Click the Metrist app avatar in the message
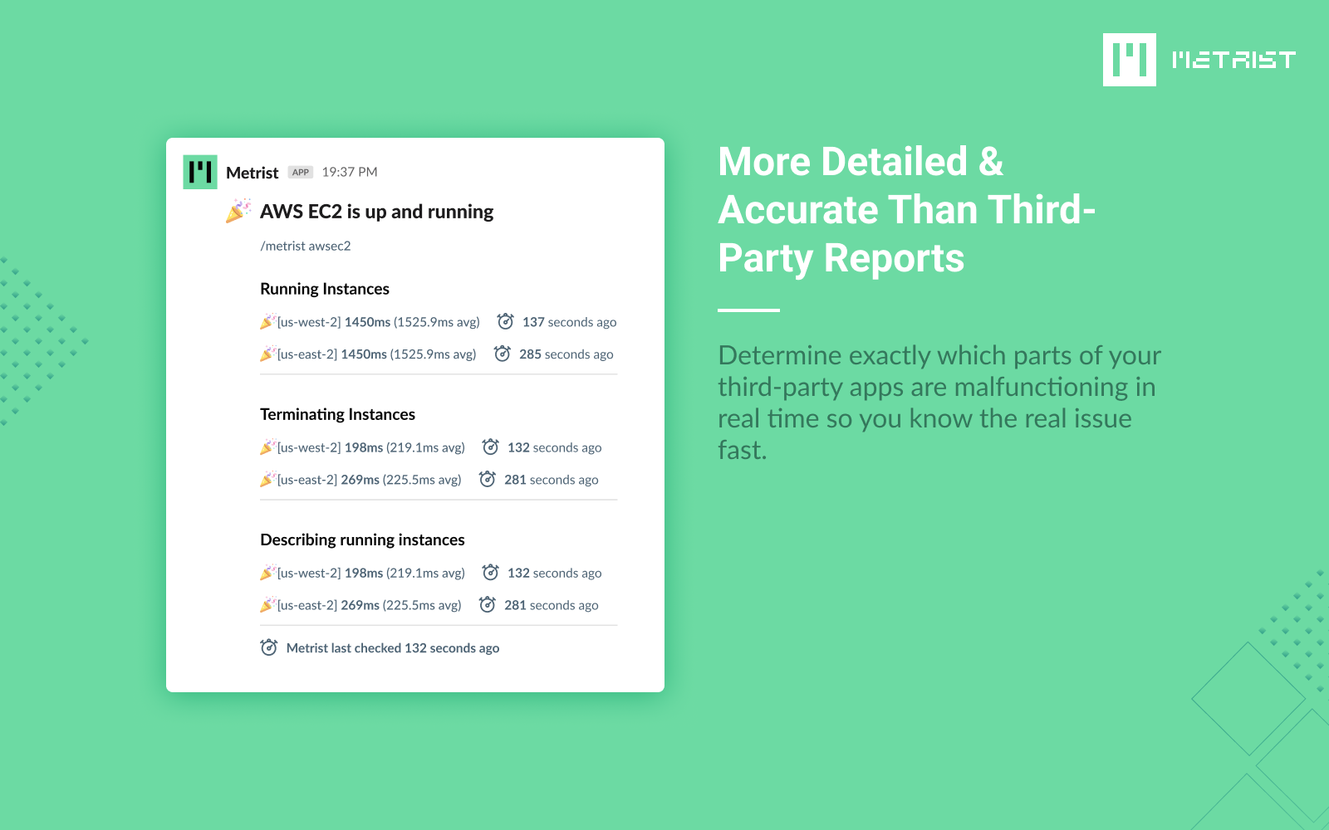Viewport: 1329px width, 830px height. (200, 172)
